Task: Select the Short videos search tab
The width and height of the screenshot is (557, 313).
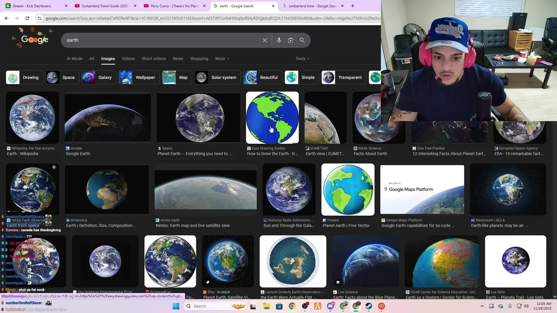Action: [154, 59]
